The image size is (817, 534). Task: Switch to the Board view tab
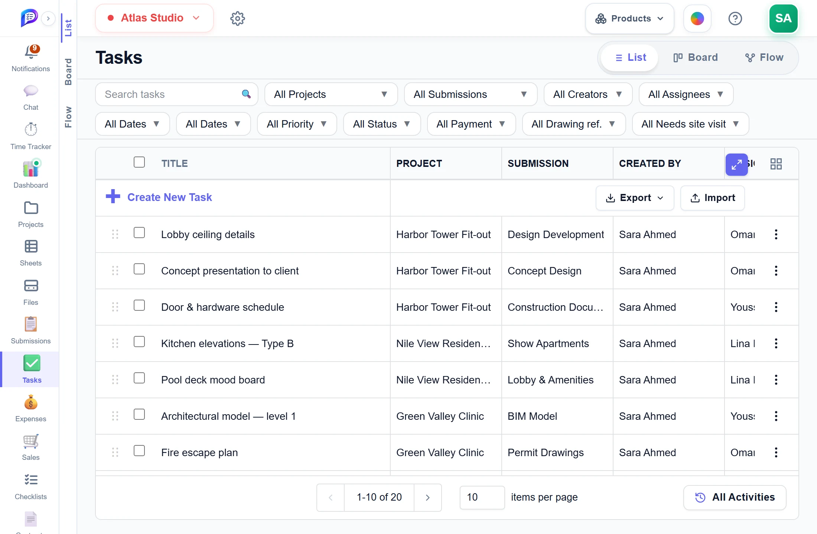coord(696,57)
